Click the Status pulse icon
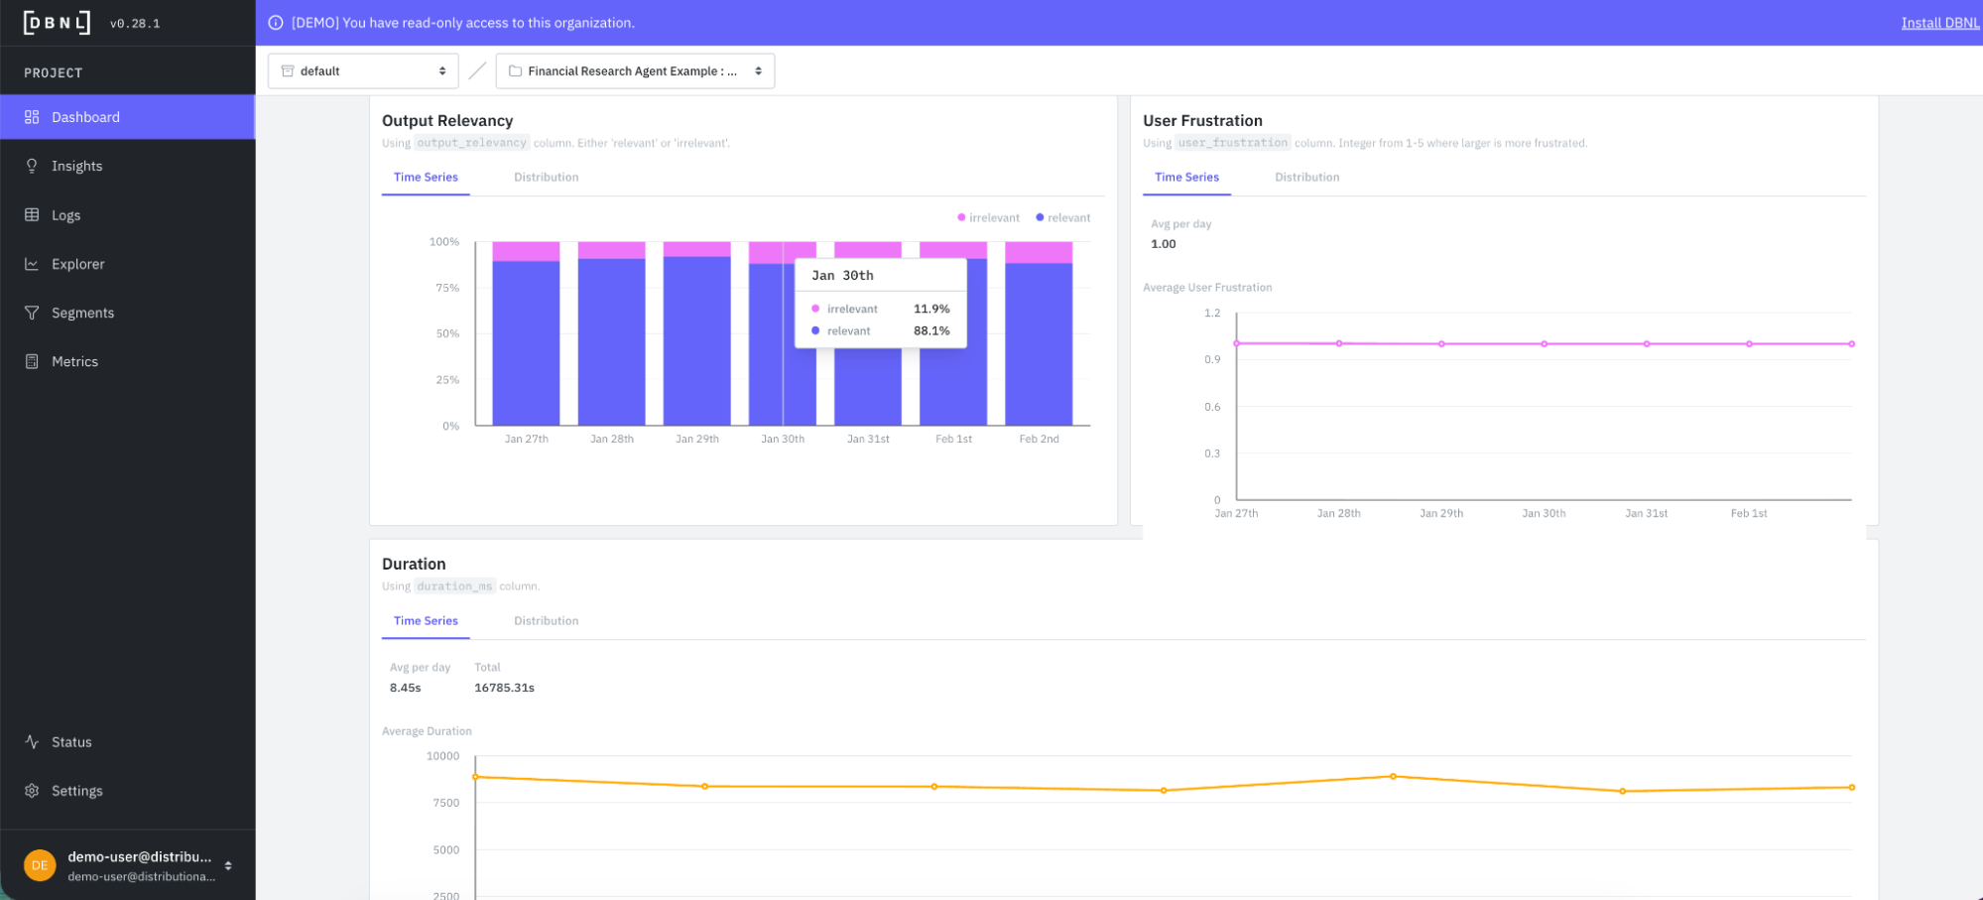 [x=32, y=742]
